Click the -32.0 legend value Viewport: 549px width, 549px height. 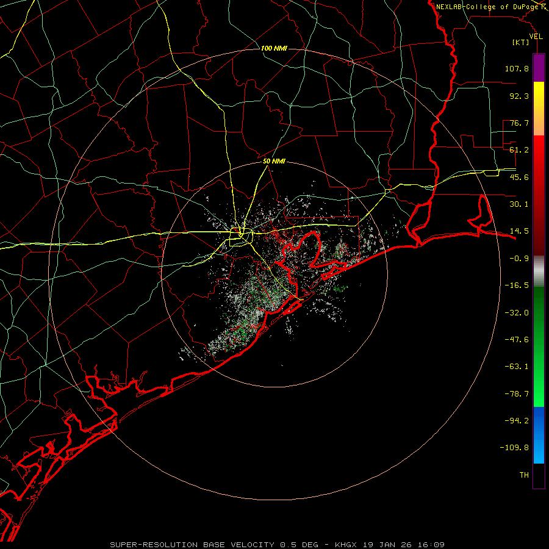click(517, 313)
